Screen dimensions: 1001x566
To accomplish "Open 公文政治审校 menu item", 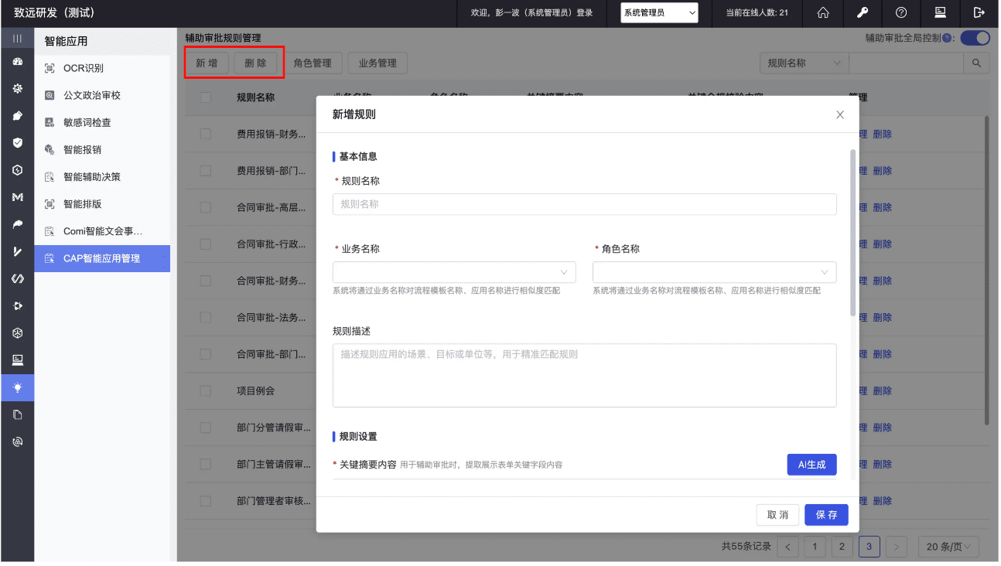I will point(102,95).
